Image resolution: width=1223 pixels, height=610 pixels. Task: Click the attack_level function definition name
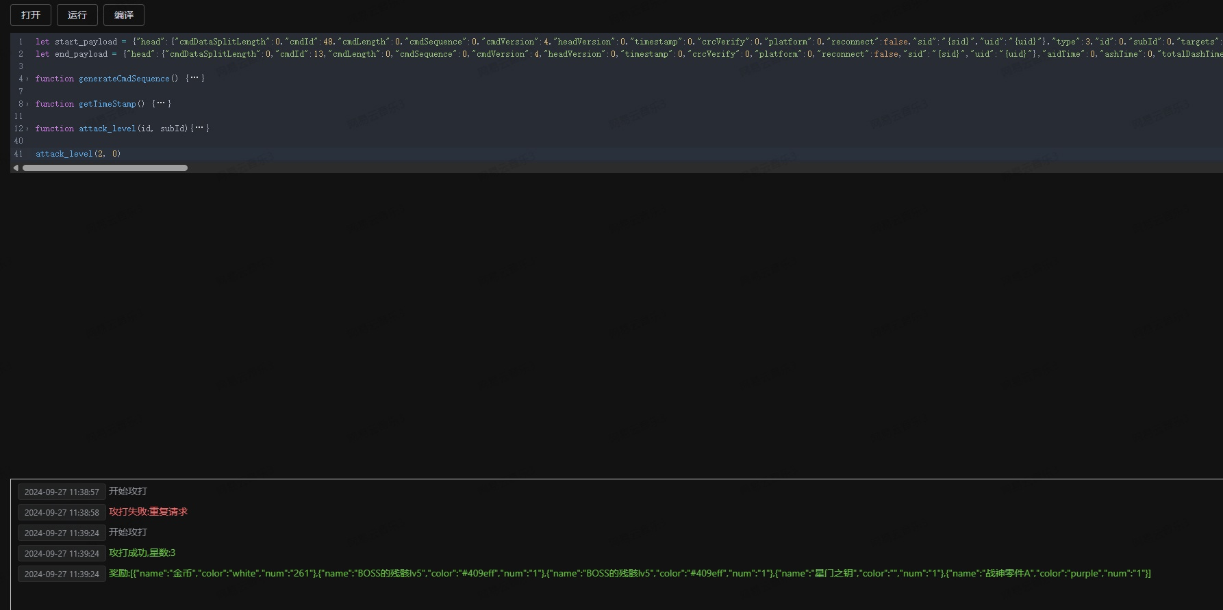(x=108, y=129)
